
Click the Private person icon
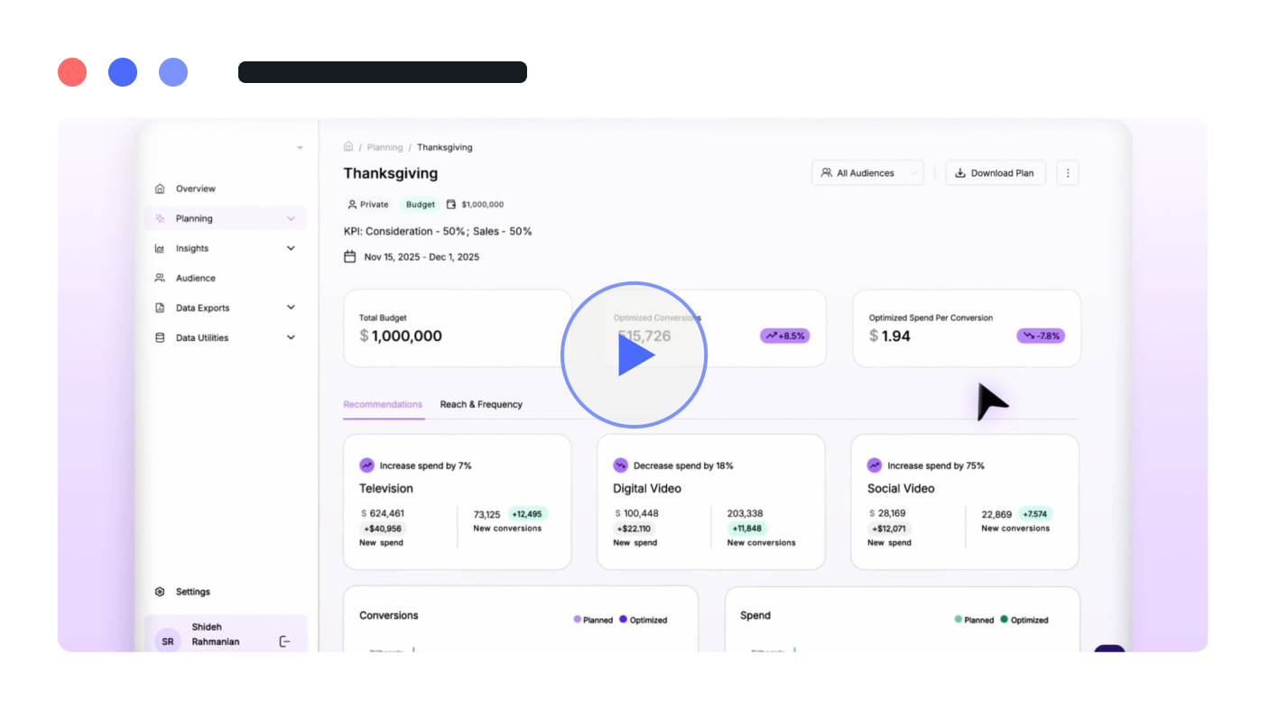coord(352,205)
